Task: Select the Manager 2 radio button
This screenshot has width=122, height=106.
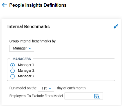Action: coord(12,71)
